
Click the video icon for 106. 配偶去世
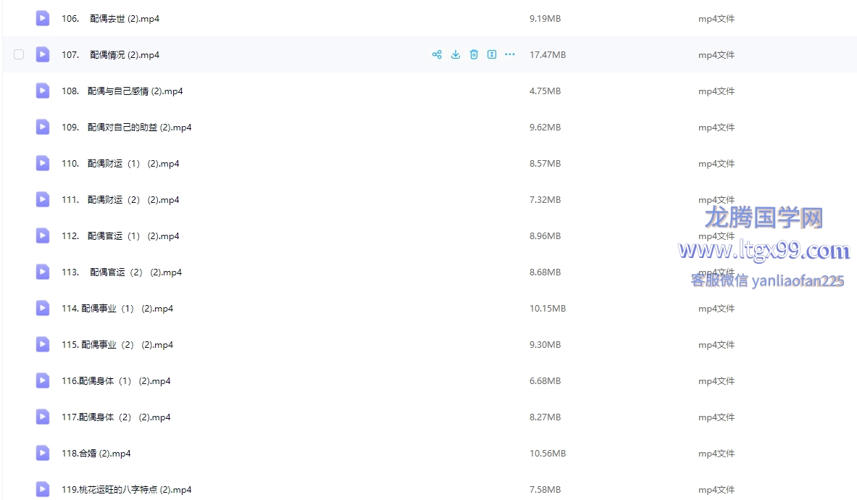tap(43, 19)
